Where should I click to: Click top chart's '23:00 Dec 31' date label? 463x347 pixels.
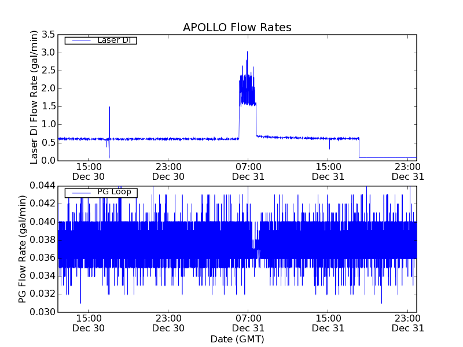(408, 172)
